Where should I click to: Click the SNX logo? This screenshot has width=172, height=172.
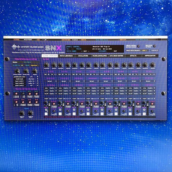click(53, 48)
